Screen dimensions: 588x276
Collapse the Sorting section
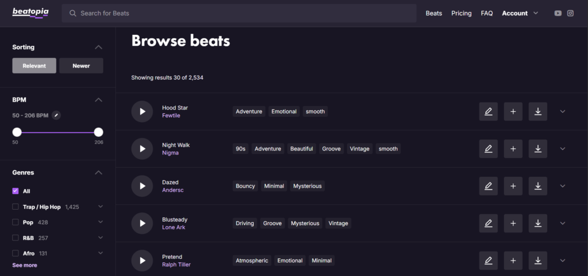pyautogui.click(x=98, y=48)
